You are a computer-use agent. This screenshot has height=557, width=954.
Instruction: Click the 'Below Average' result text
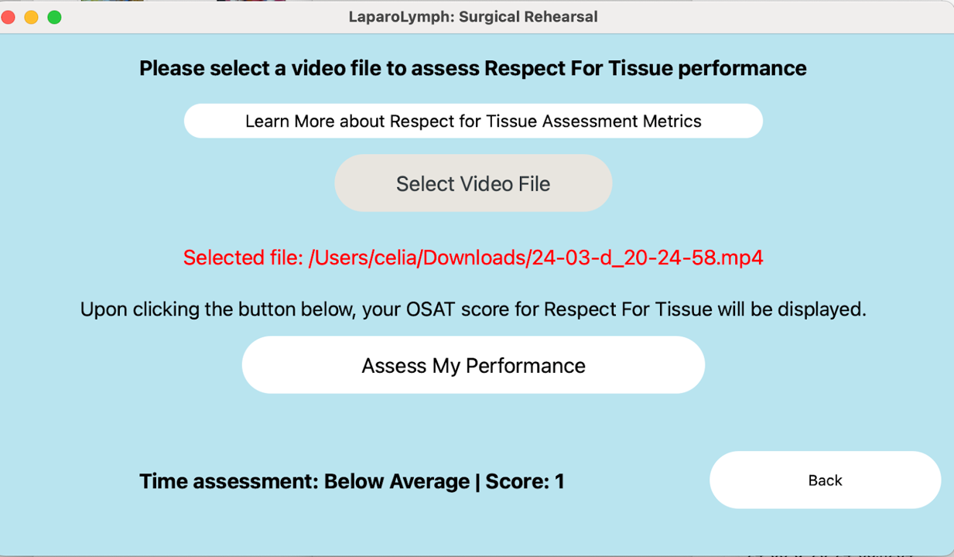pos(397,481)
